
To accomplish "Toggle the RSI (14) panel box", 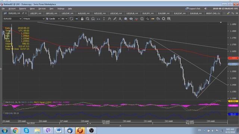I will click(4, 113).
